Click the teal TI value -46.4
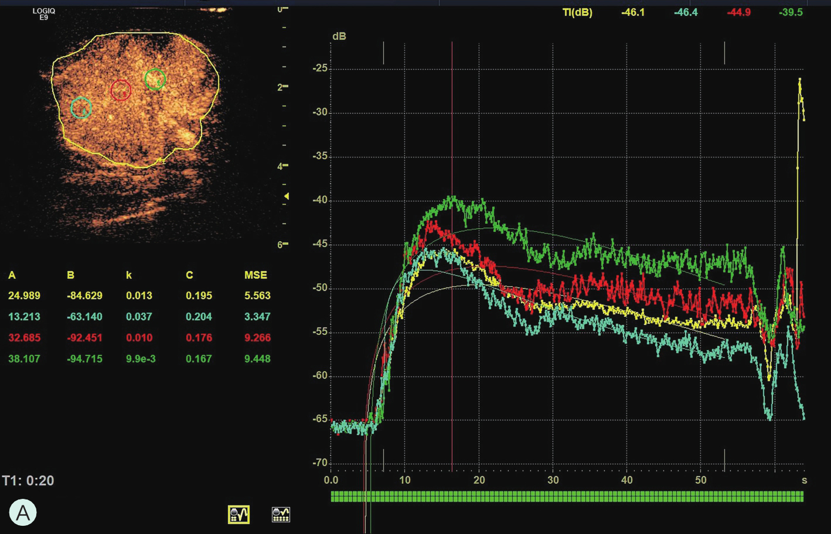Viewport: 831px width, 534px height. click(685, 12)
